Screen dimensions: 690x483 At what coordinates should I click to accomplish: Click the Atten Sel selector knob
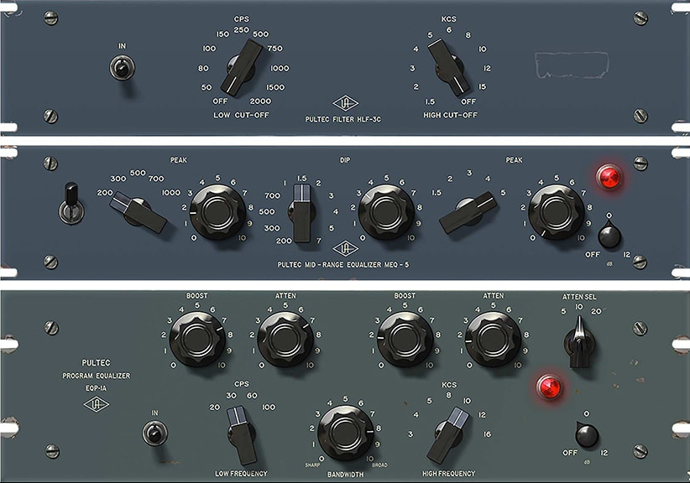[x=579, y=342]
